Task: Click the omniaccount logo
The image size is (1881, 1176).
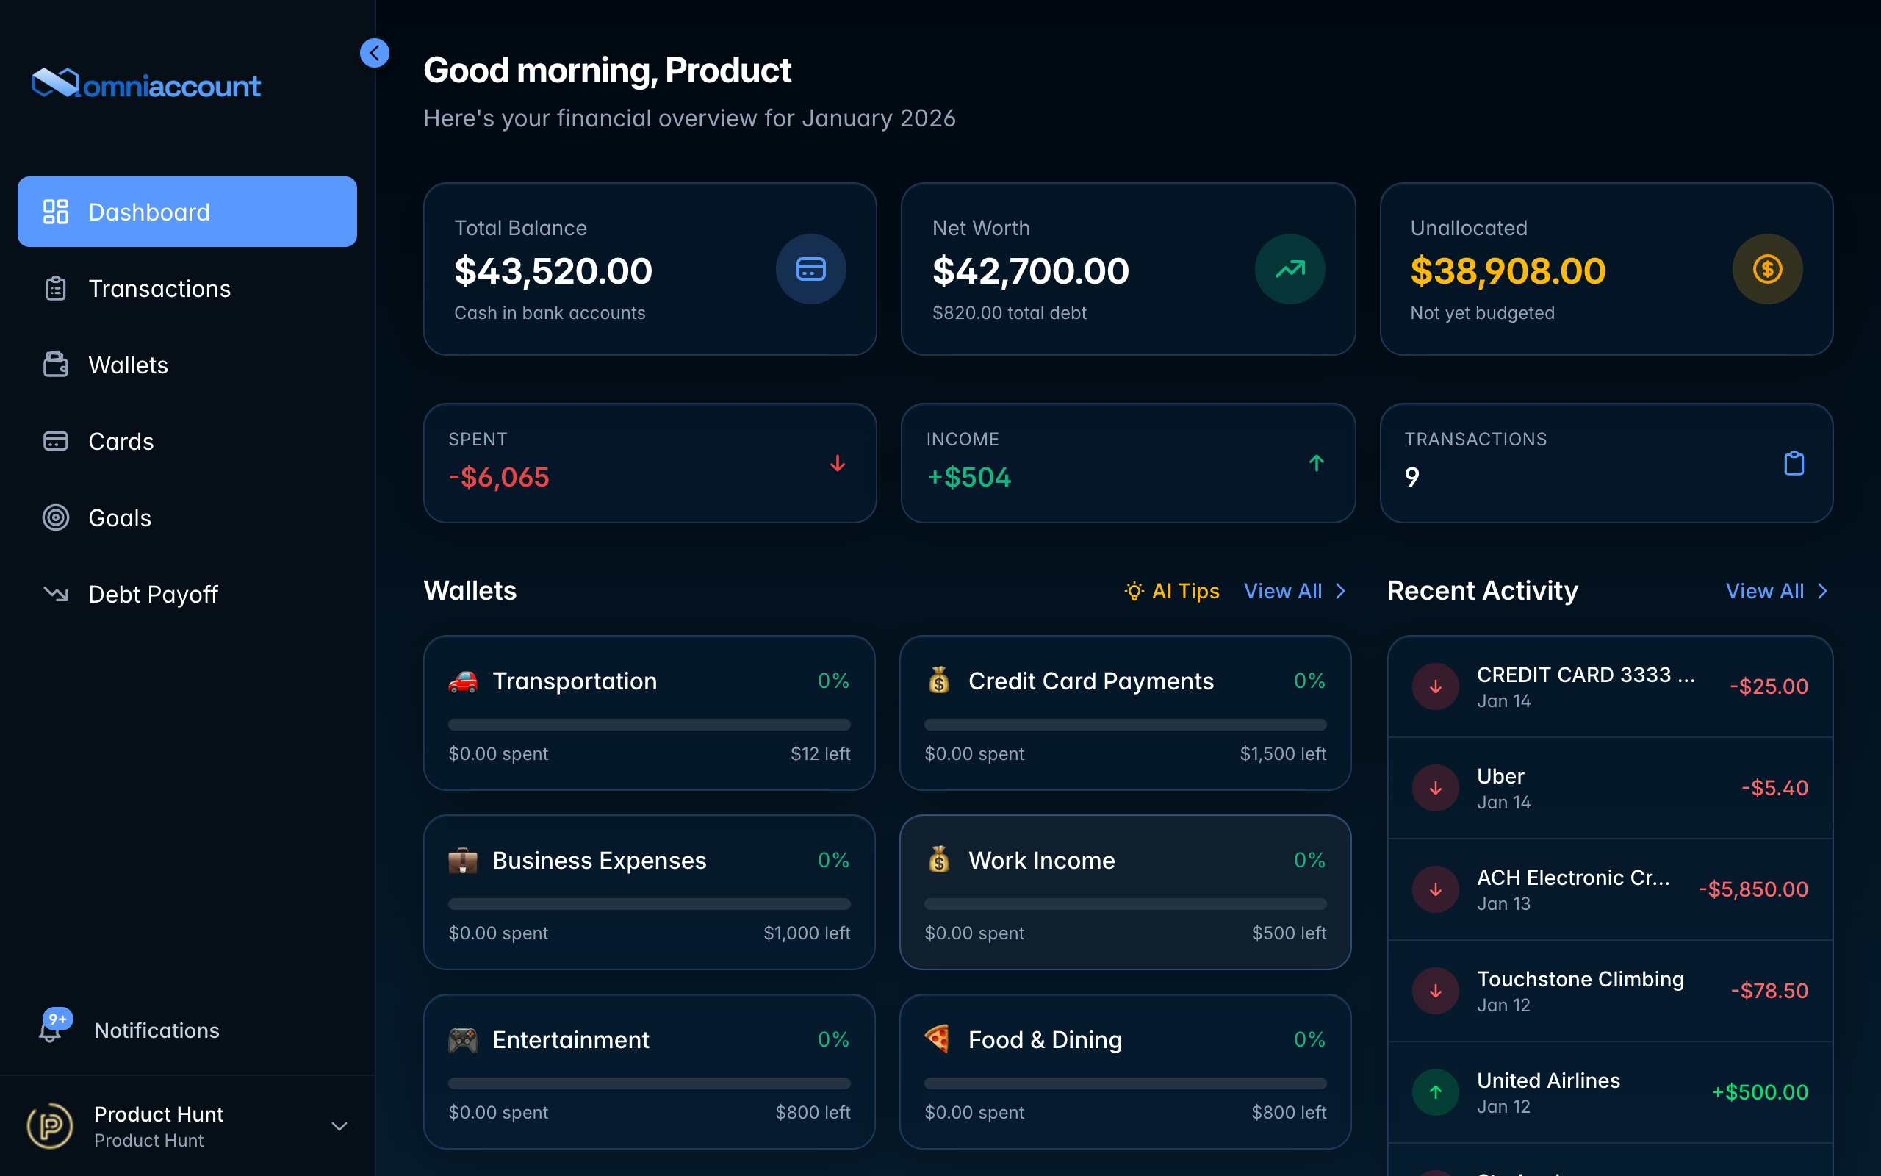Action: click(145, 83)
